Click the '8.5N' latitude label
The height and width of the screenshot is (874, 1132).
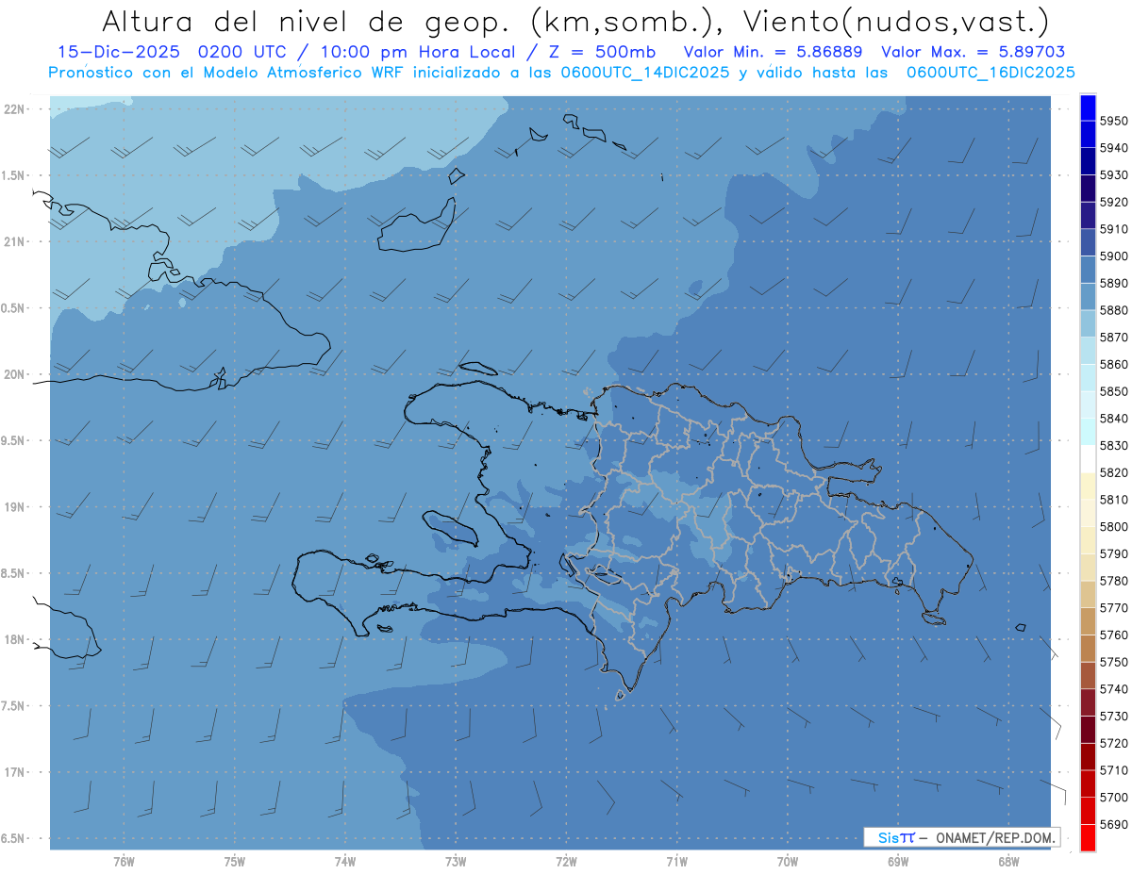pos(13,573)
